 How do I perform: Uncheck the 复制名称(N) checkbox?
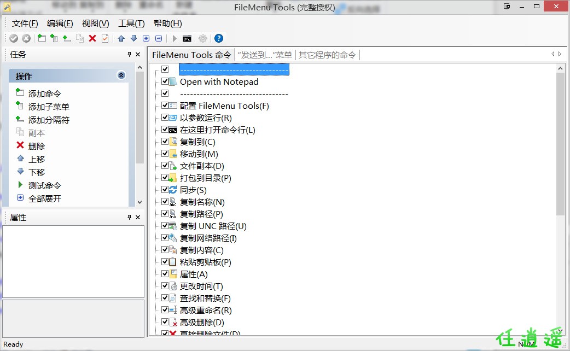(x=165, y=201)
